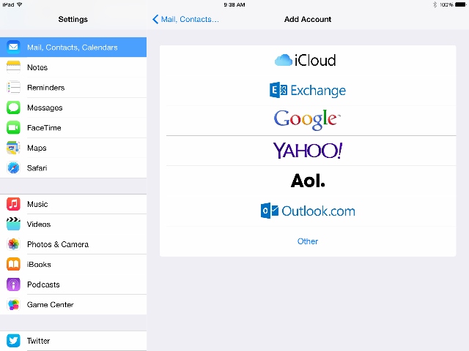Open Videos settings row
The height and width of the screenshot is (351, 469).
tap(73, 224)
